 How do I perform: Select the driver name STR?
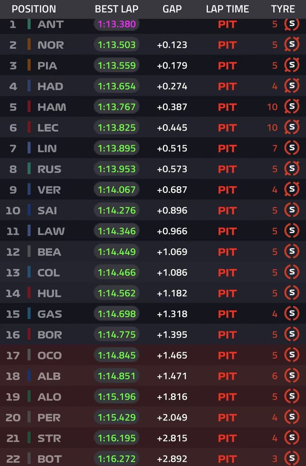49,438
